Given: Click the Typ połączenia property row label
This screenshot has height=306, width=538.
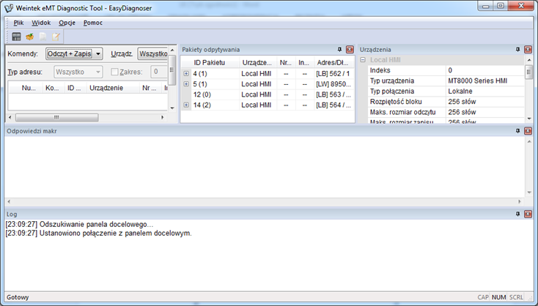Looking at the screenshot, I should 392,92.
